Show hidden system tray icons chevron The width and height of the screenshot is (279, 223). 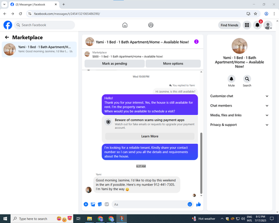(222, 219)
